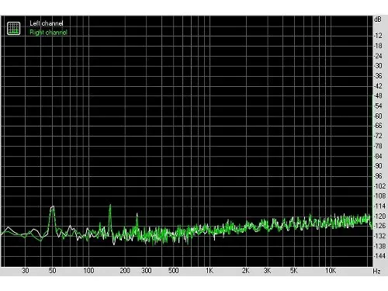Click the dB unit label on the axis
This screenshot has width=388, height=291.
377,19
